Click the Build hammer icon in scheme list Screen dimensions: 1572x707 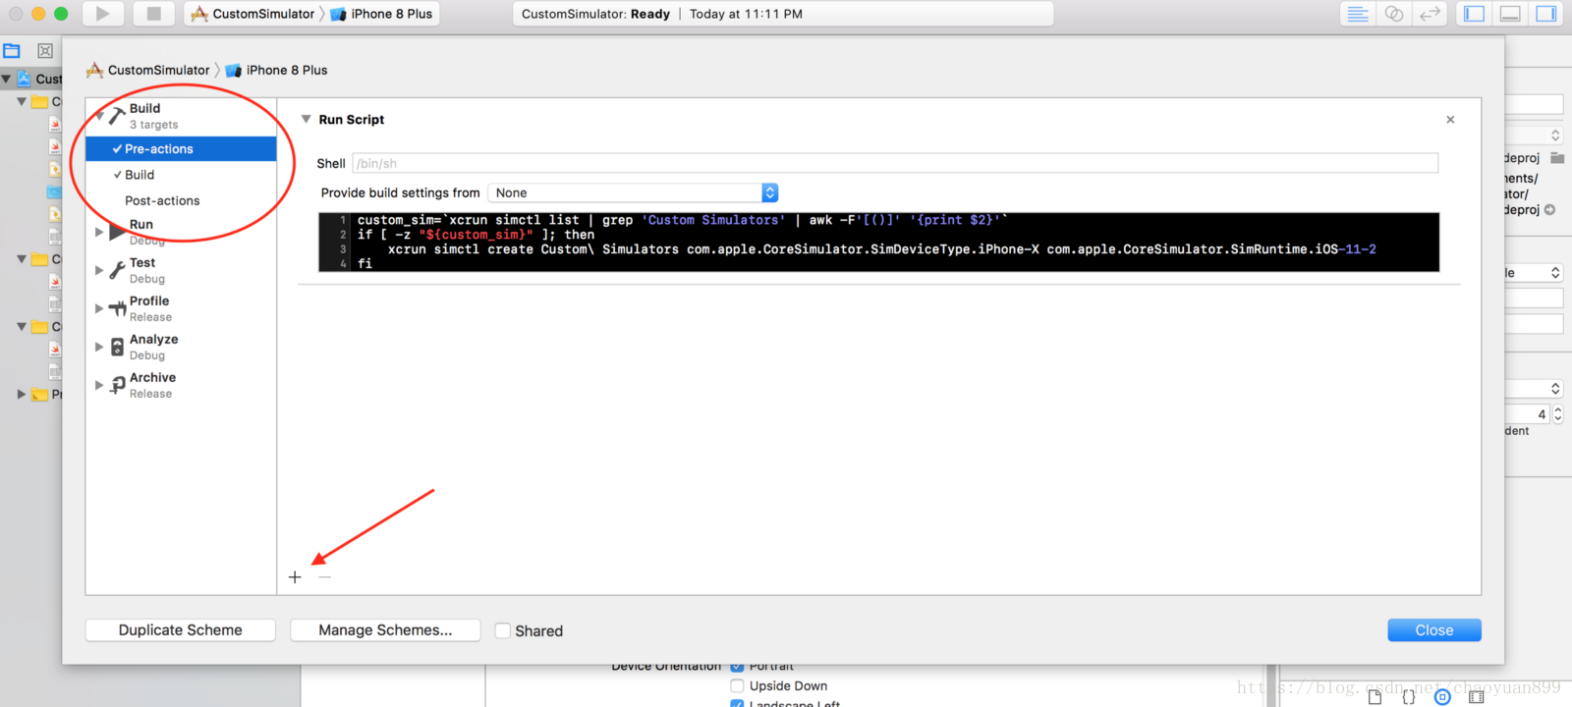click(117, 116)
